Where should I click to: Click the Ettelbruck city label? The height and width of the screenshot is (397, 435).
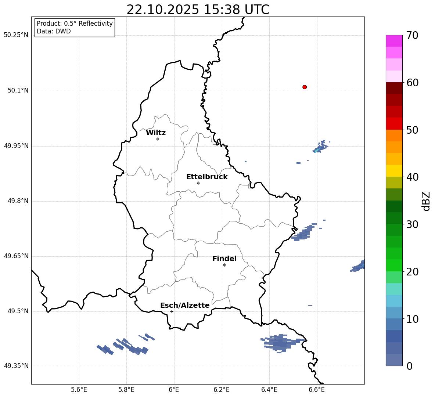pyautogui.click(x=207, y=177)
